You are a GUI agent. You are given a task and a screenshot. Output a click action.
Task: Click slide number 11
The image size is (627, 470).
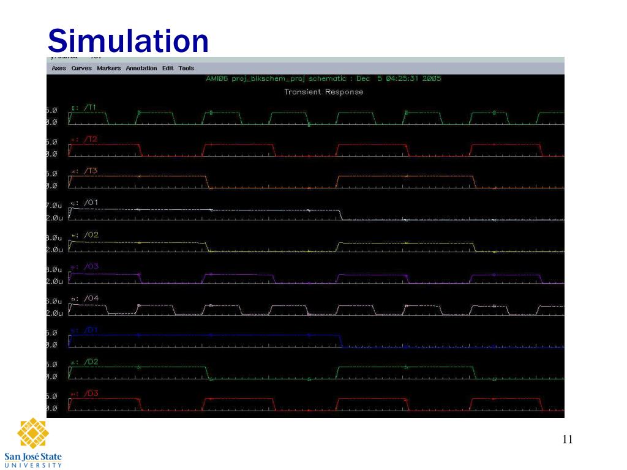click(568, 439)
